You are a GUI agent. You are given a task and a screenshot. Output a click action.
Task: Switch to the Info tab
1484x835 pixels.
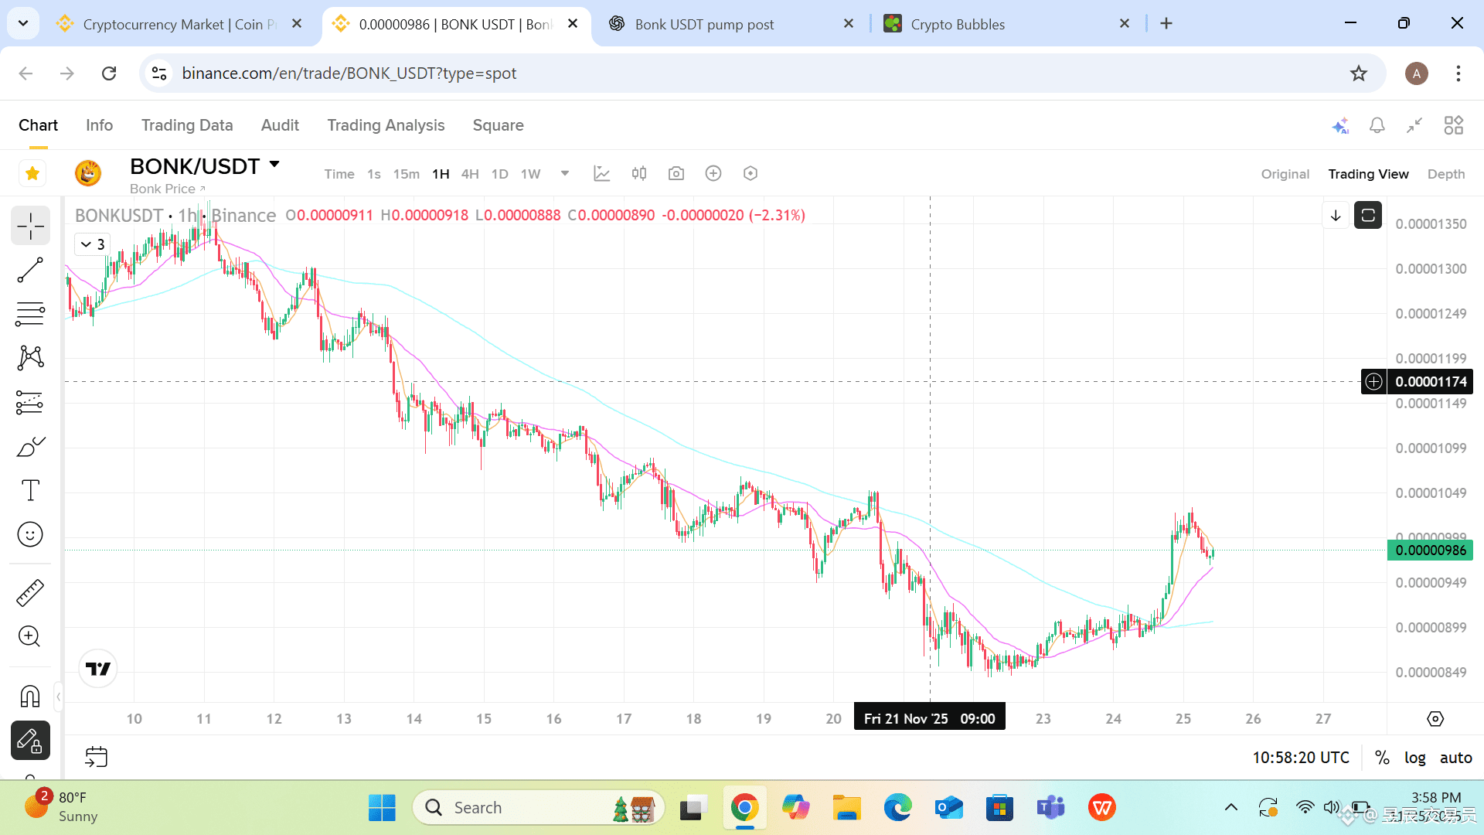pyautogui.click(x=99, y=125)
